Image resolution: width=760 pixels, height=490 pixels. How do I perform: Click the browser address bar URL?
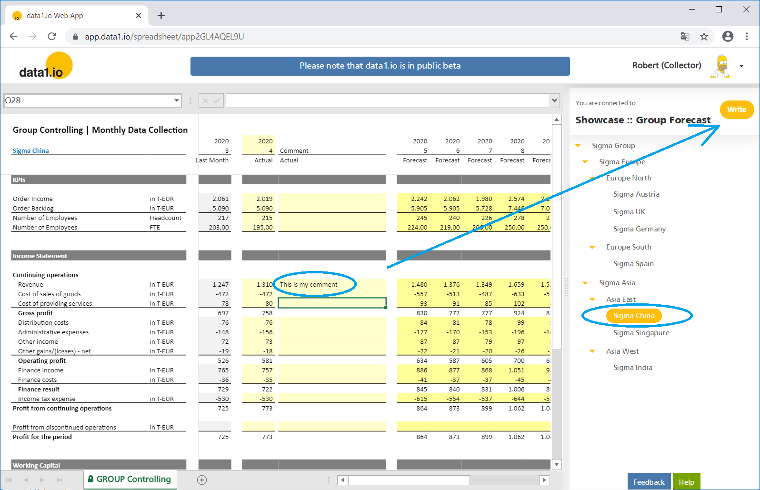[164, 37]
